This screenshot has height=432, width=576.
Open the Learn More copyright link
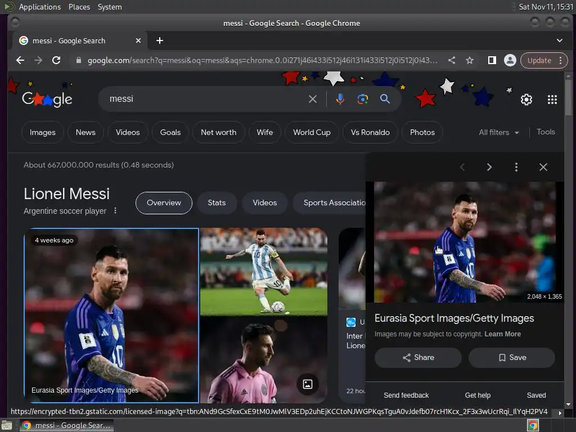pos(502,334)
